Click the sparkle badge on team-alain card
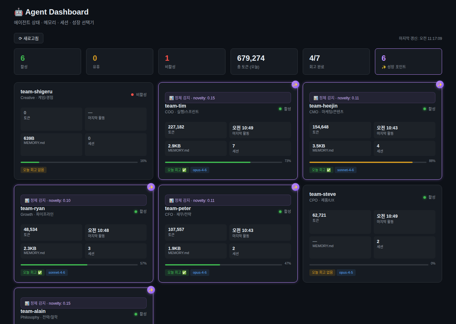The height and width of the screenshot is (324, 456). [x=151, y=290]
